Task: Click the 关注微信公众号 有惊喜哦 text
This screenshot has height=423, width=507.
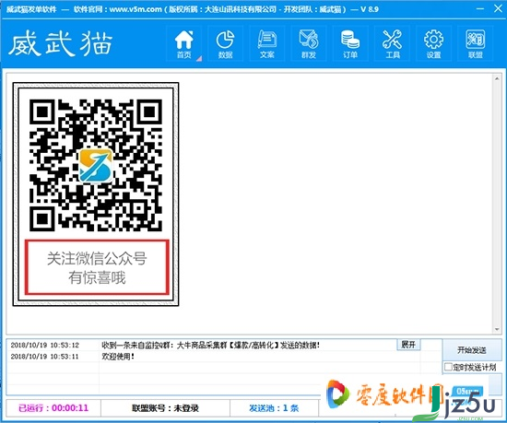Action: pos(97,267)
